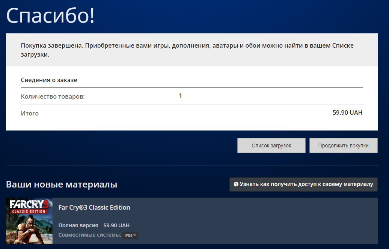Select the Сведения о заказе heading

click(49, 80)
